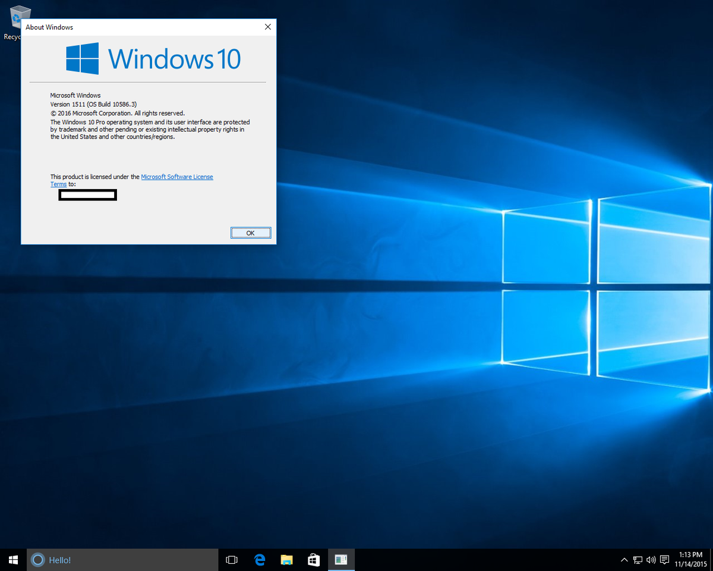Open the Store from the taskbar
The image size is (713, 571).
pos(314,560)
